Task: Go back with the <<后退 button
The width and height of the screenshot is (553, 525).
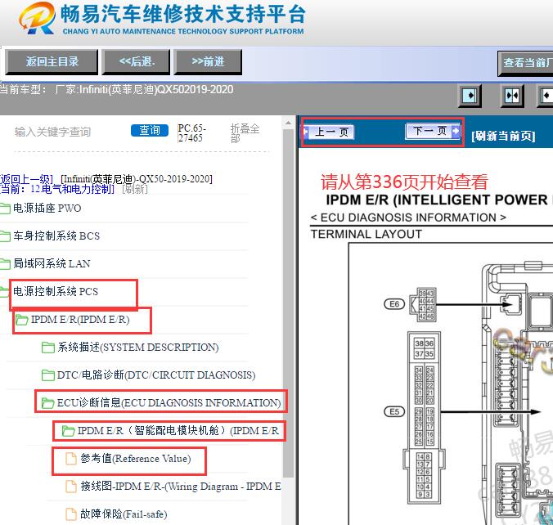Action: coord(136,61)
